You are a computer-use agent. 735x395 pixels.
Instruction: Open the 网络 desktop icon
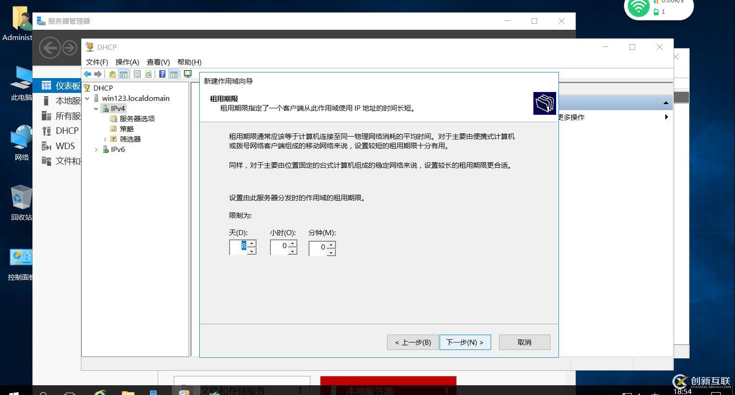click(21, 143)
